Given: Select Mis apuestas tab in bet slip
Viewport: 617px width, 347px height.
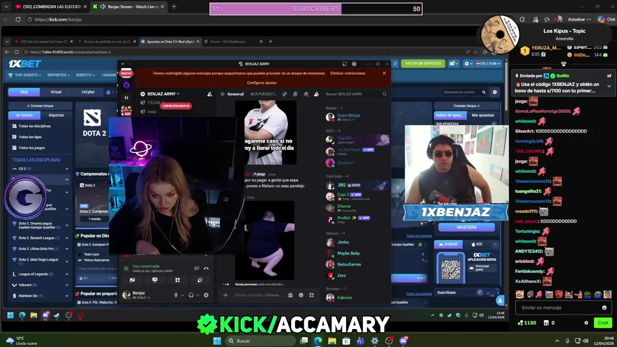Looking at the screenshot, I should pos(483,115).
